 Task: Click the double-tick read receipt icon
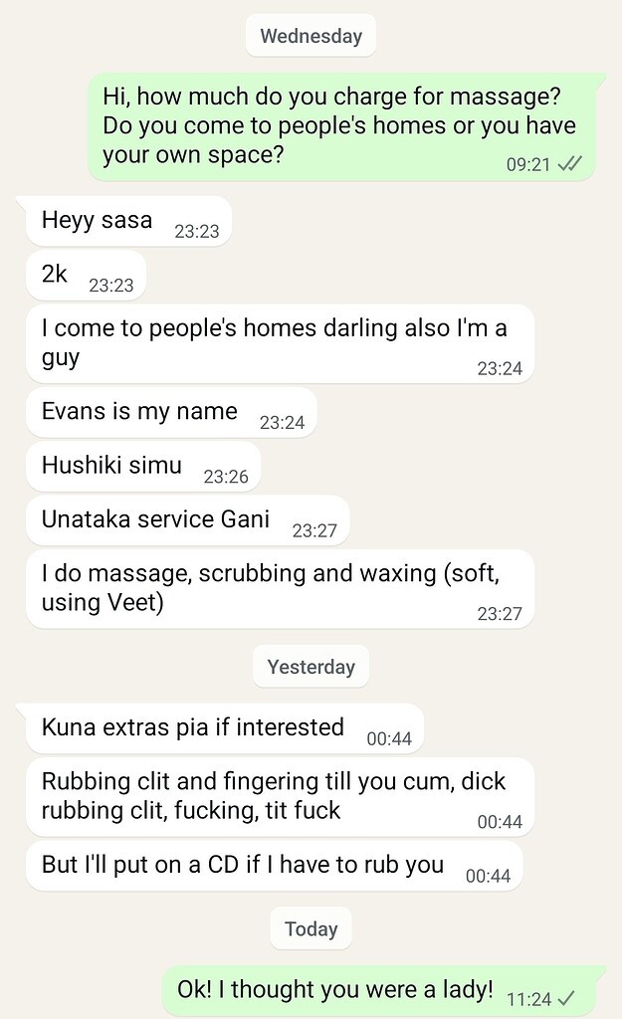tap(570, 164)
